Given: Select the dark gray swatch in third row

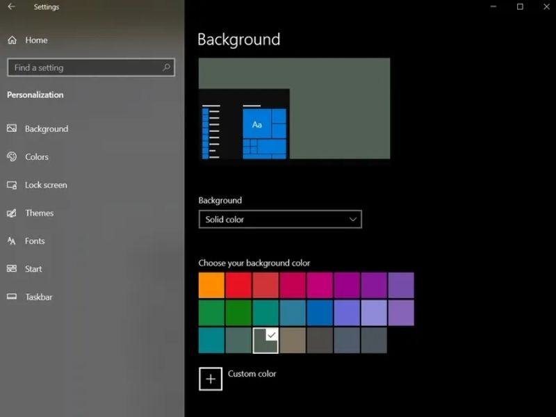Looking at the screenshot, I should tap(320, 341).
